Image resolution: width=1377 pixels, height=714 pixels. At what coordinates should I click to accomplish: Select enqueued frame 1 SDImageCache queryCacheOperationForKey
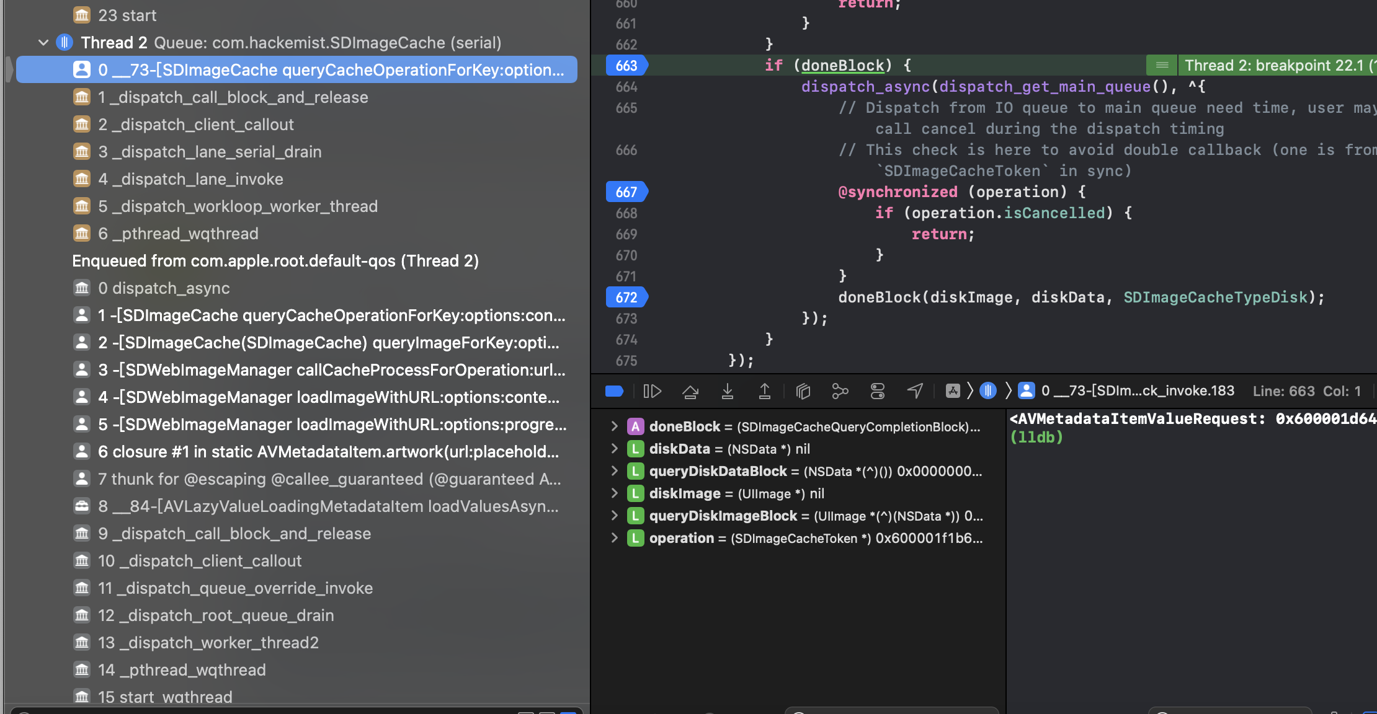[x=296, y=315]
